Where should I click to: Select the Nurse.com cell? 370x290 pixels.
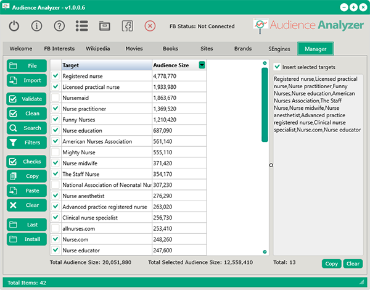[107, 239]
